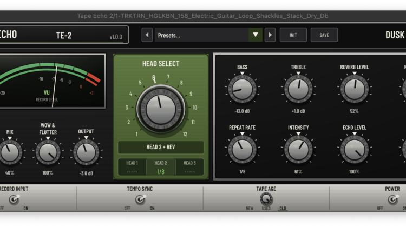Click the Tape Age selector knob
This screenshot has height=227, width=406.
pyautogui.click(x=266, y=199)
